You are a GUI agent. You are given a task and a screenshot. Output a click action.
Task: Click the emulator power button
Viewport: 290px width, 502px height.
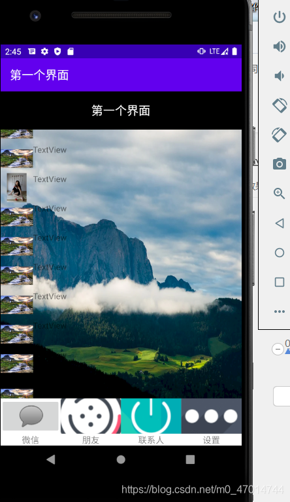click(x=280, y=17)
